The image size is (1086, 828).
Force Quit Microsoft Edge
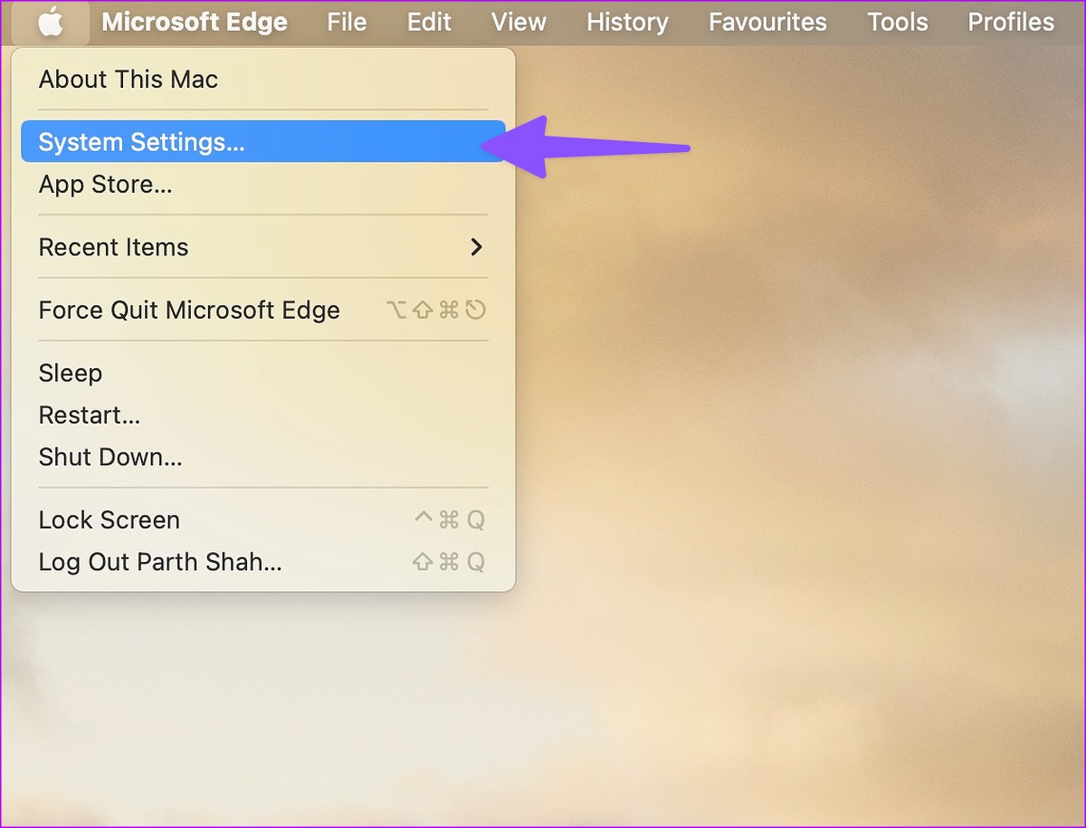(188, 309)
